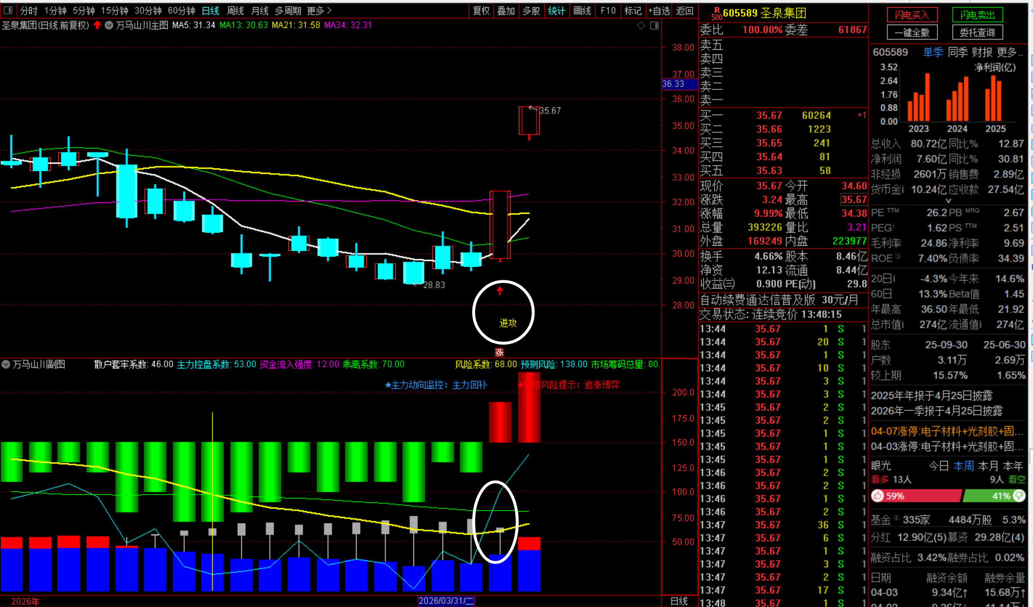Click the diamond icon in chart header
This screenshot has height=607, width=1033.
click(x=641, y=25)
